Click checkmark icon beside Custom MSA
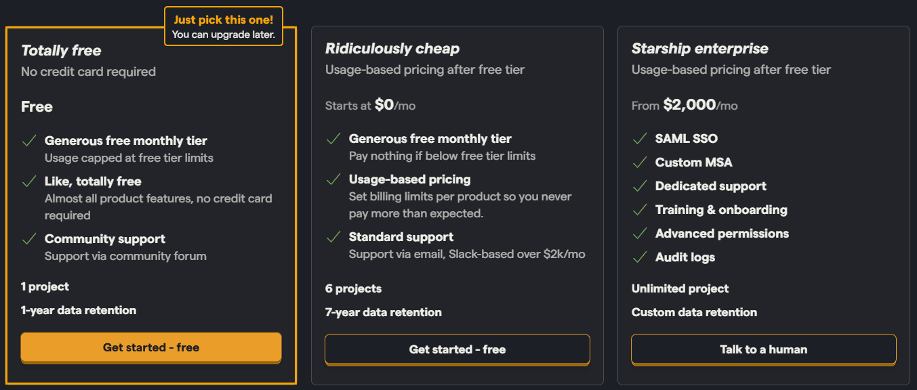This screenshot has width=917, height=390. [x=639, y=162]
